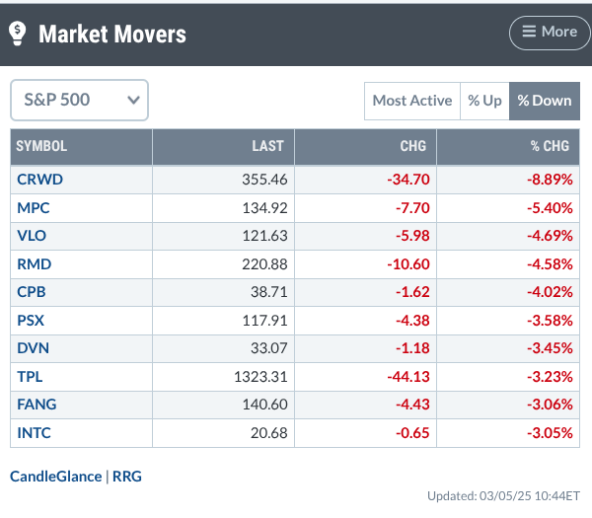Click INTC last price 20.68

tap(269, 433)
